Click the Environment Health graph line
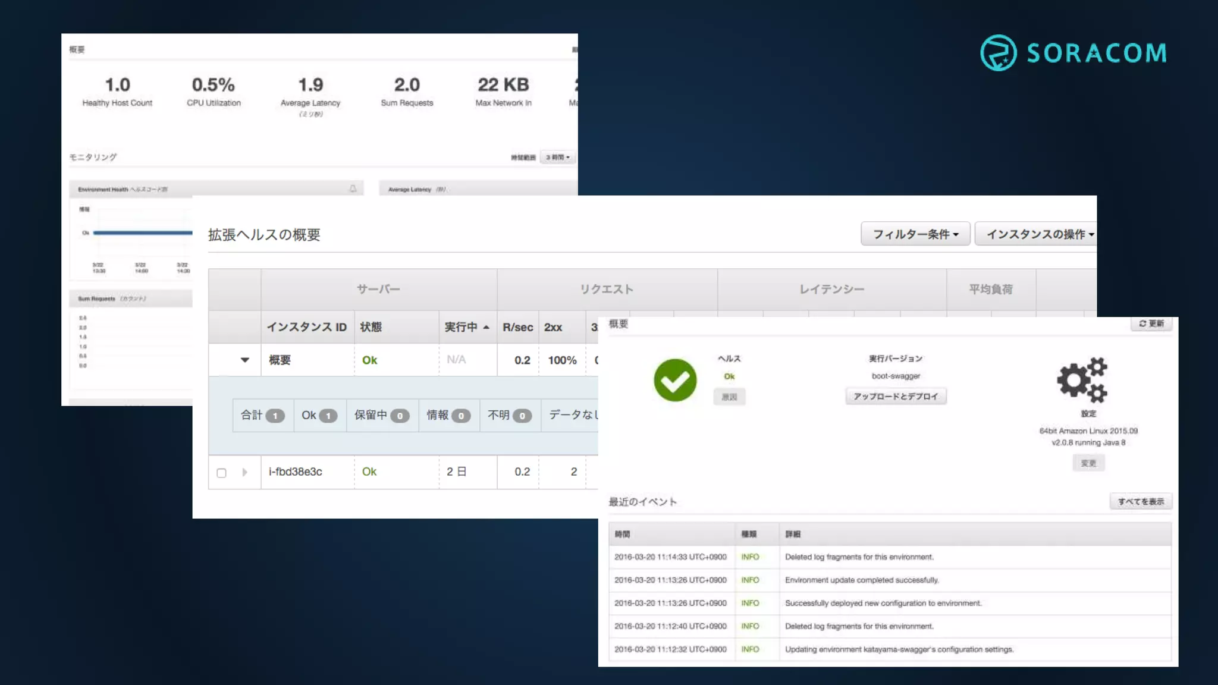 click(x=143, y=232)
